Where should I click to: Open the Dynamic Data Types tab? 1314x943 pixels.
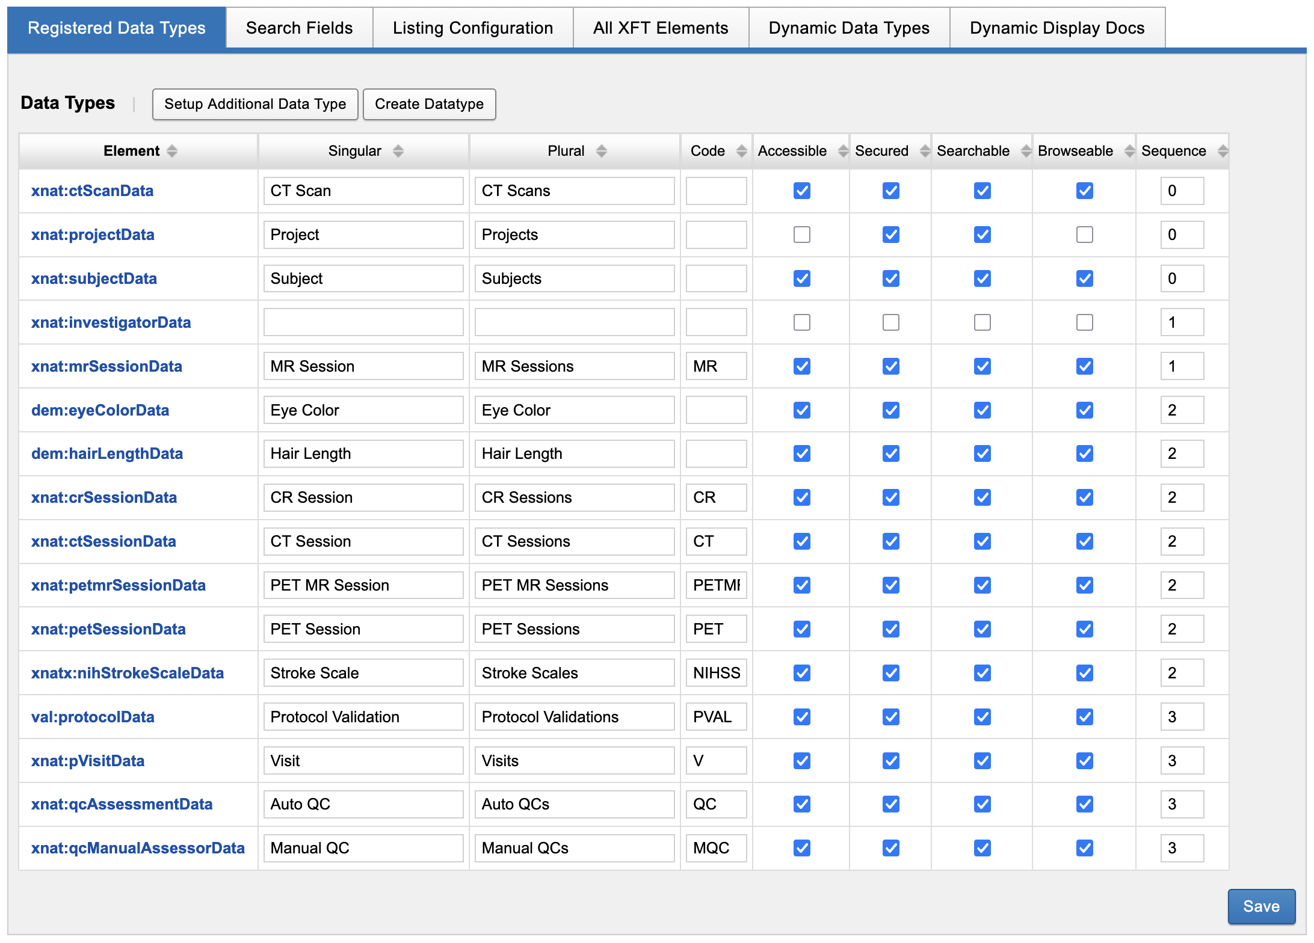[x=849, y=28]
